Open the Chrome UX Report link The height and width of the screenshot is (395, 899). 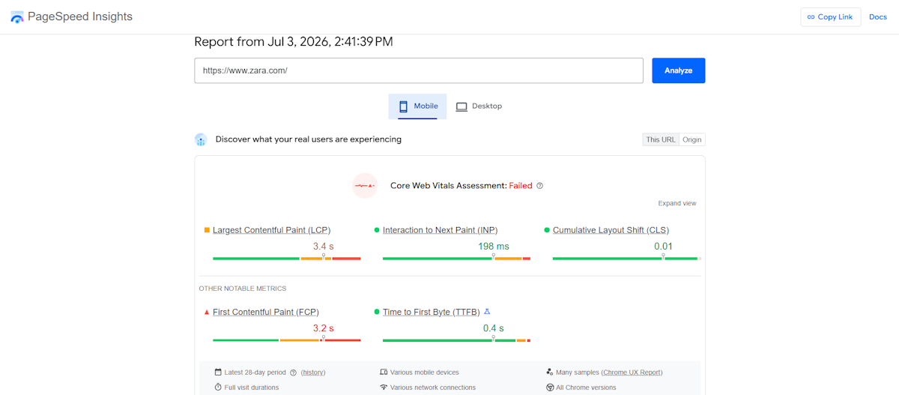632,373
